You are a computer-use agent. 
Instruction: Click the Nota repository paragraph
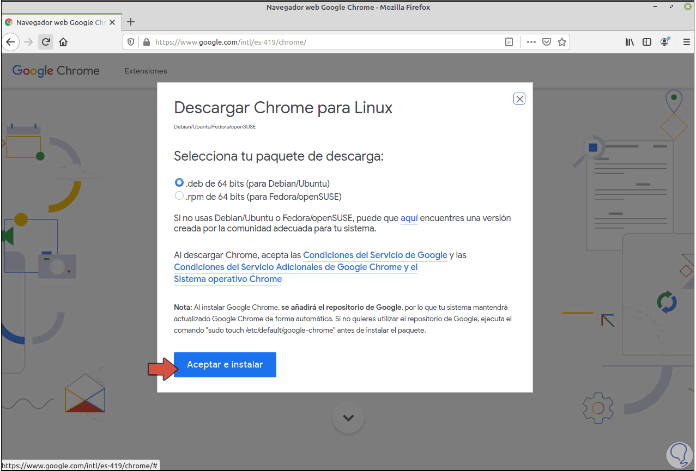click(343, 319)
